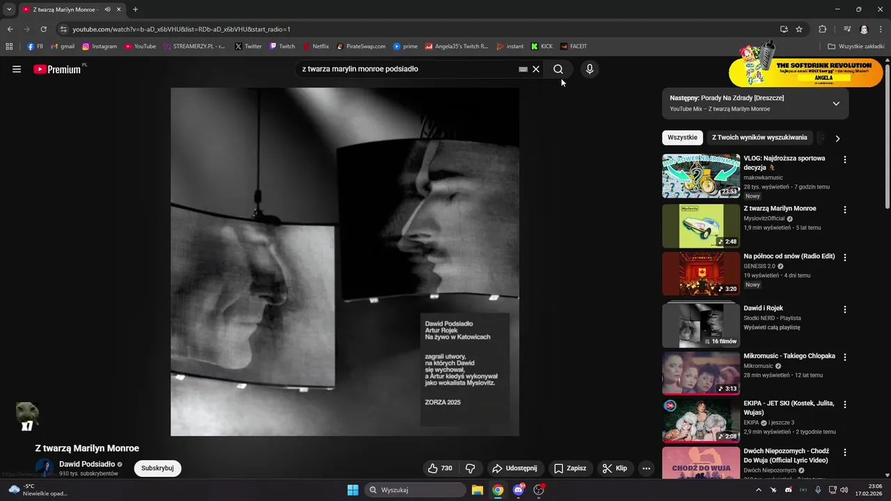Image resolution: width=891 pixels, height=501 pixels.
Task: Open File Explorer from the taskbar
Action: click(478, 490)
